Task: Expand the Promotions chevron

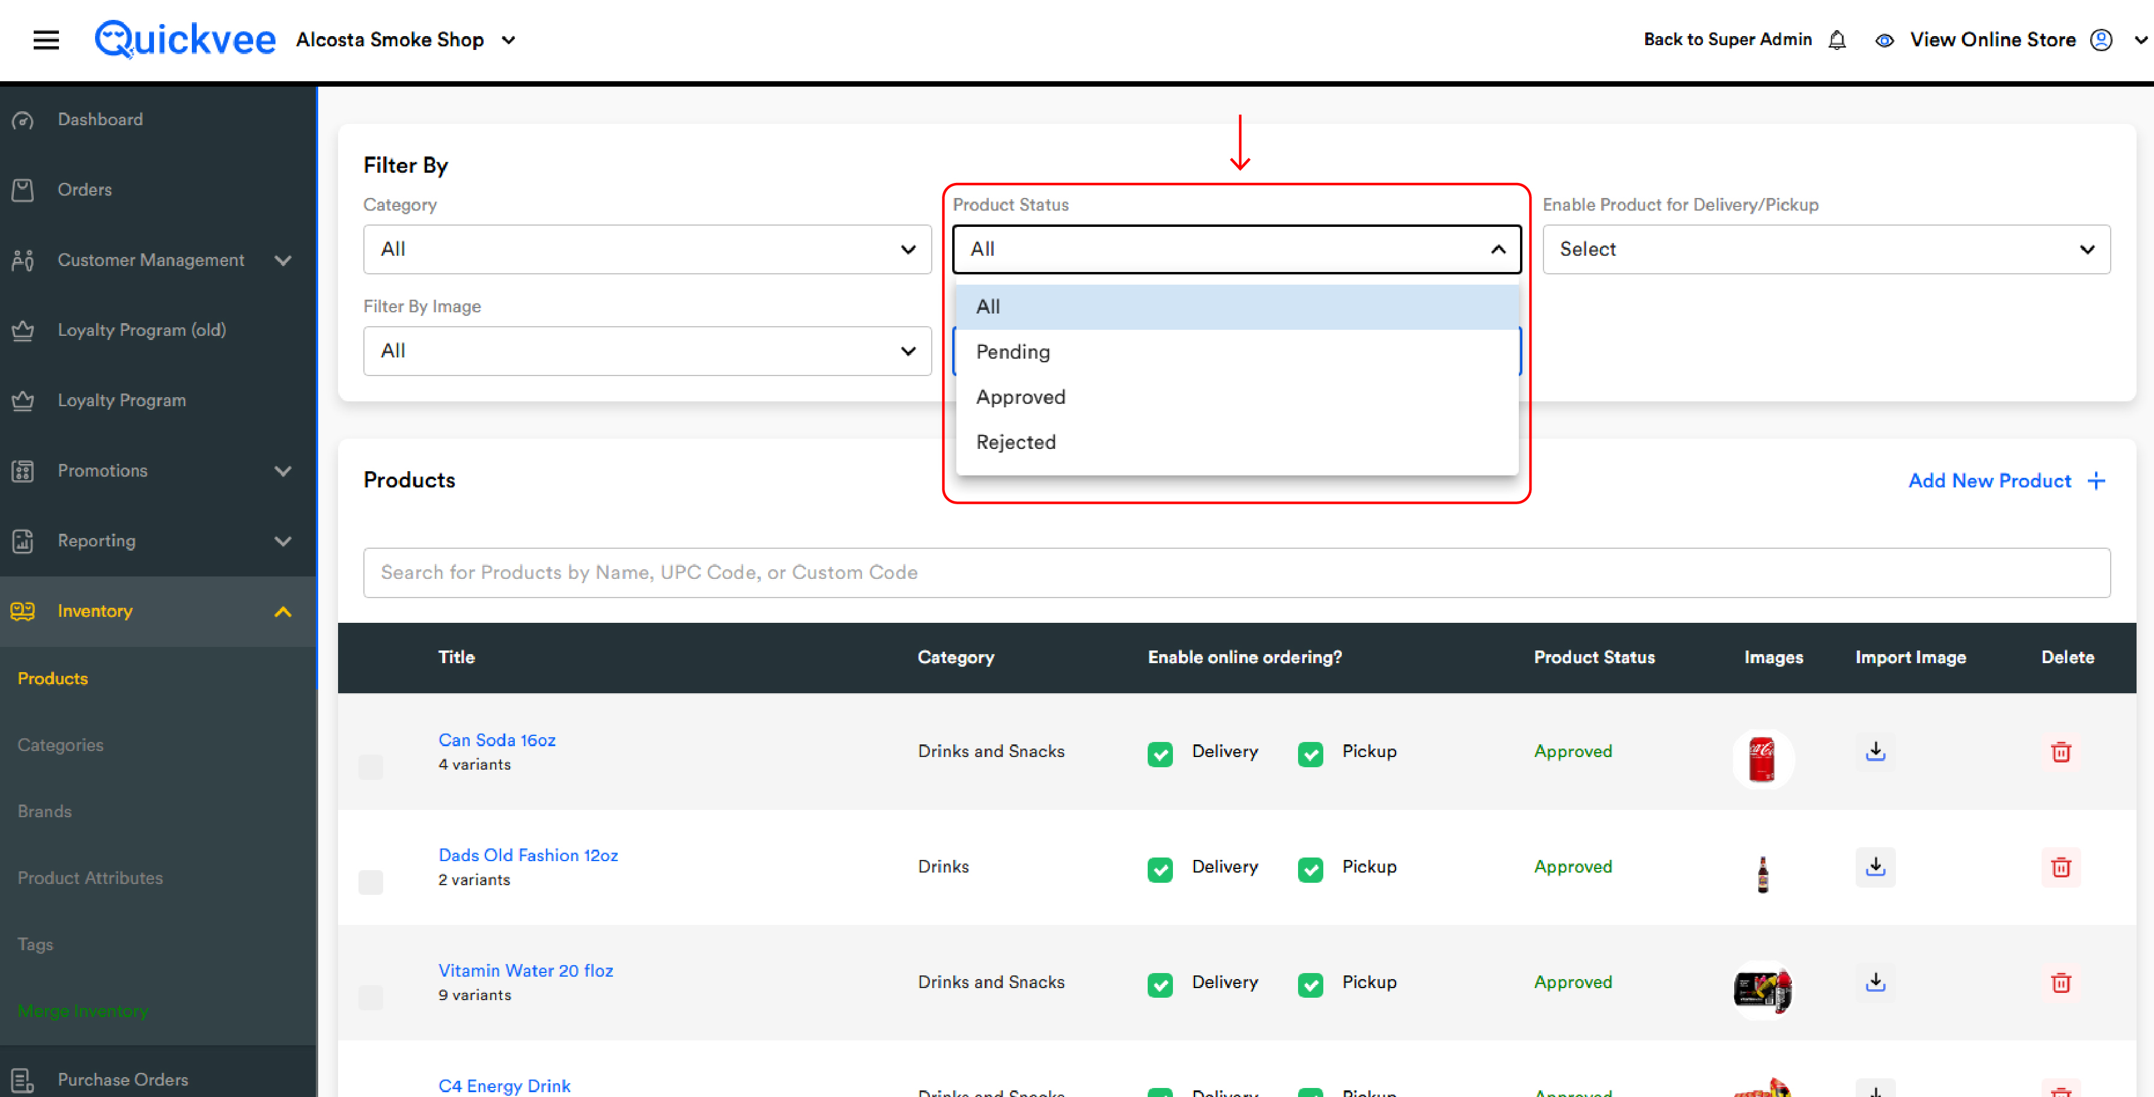Action: pos(283,471)
